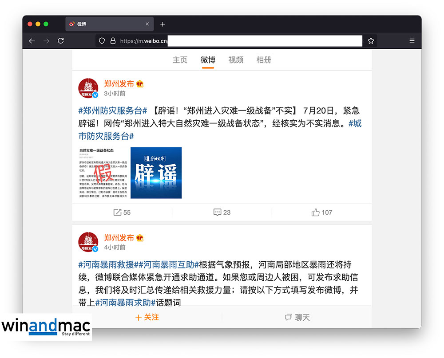Click the 关注 follow button
This screenshot has height=358, width=444.
coord(147,318)
